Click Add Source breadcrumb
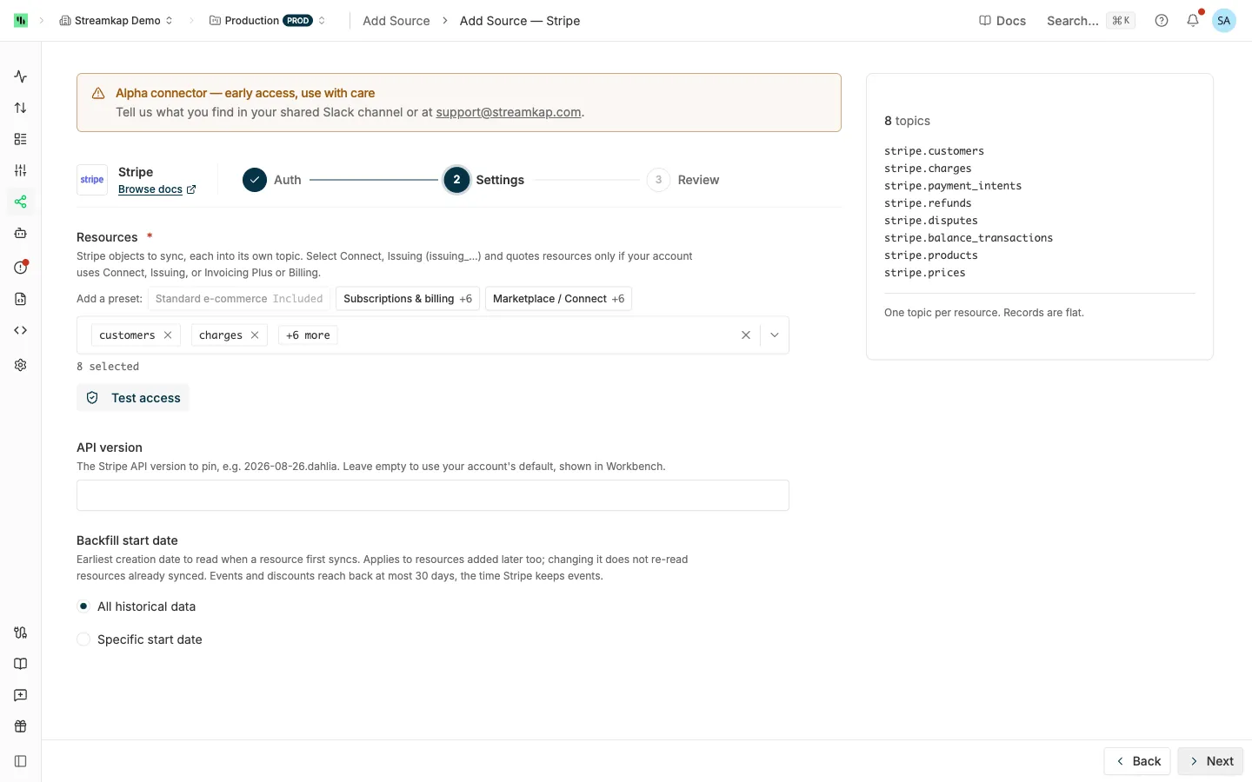The width and height of the screenshot is (1252, 782). 396,21
